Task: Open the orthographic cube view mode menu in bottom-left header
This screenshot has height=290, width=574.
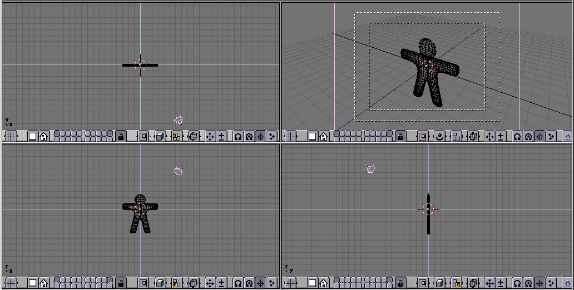Action: click(x=160, y=284)
